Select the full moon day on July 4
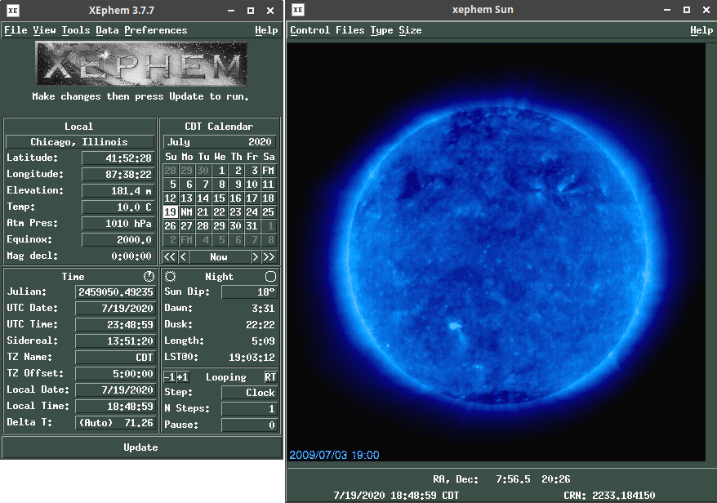The width and height of the screenshot is (717, 503). (x=268, y=171)
